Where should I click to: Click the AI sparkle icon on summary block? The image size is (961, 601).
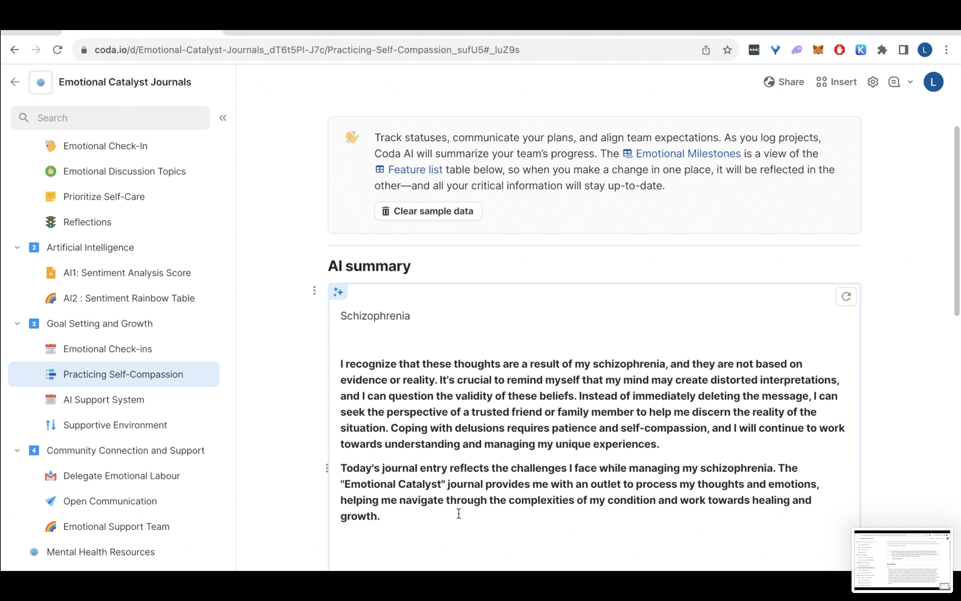click(x=338, y=292)
